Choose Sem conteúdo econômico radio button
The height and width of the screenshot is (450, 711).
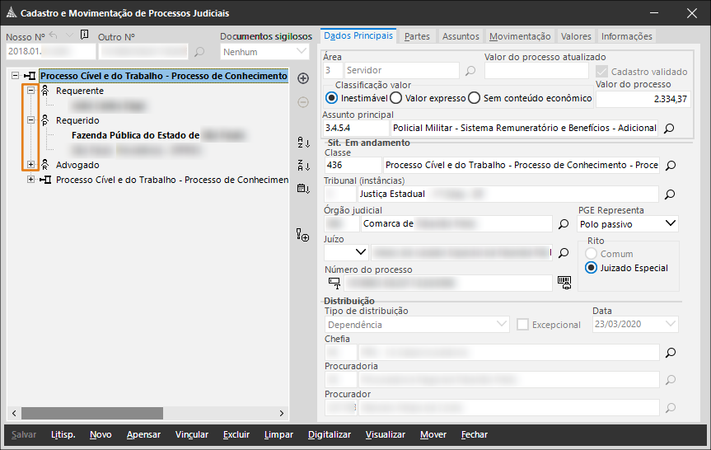click(x=474, y=98)
